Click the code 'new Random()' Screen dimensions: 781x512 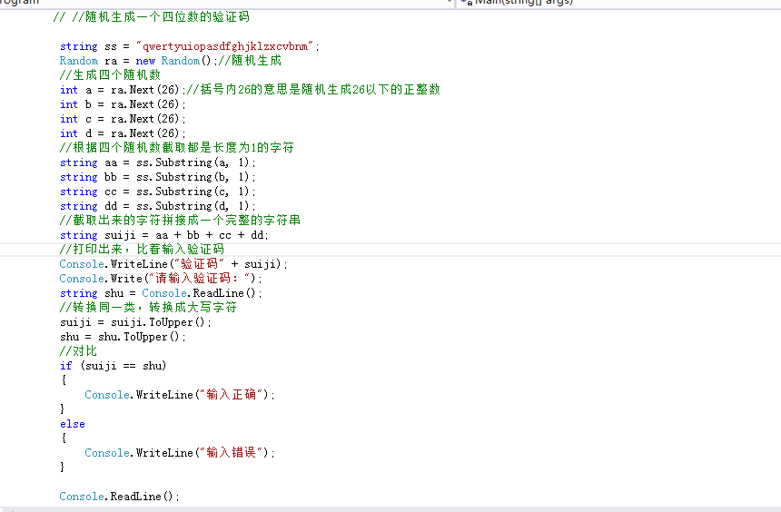click(x=173, y=61)
